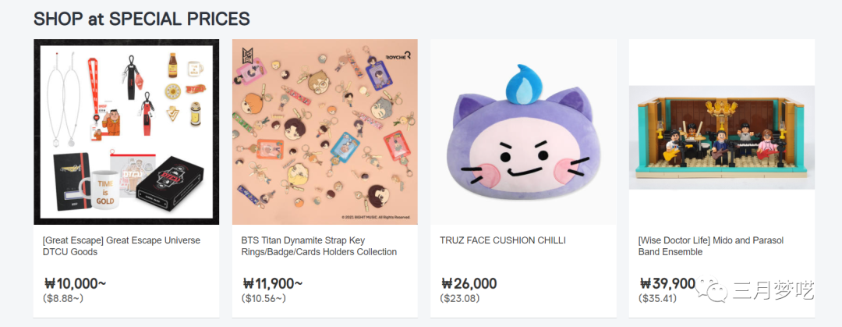
Task: Click the TRUZ FACE CUSHION CHILLI title
Action: click(x=503, y=240)
